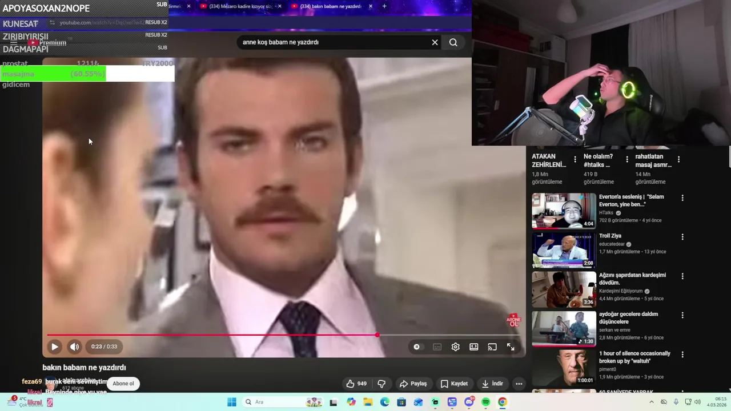The image size is (731, 411).
Task: Open the Ağzını şapırdatan kardeşimi dövdüm thumbnail
Action: coord(564,289)
